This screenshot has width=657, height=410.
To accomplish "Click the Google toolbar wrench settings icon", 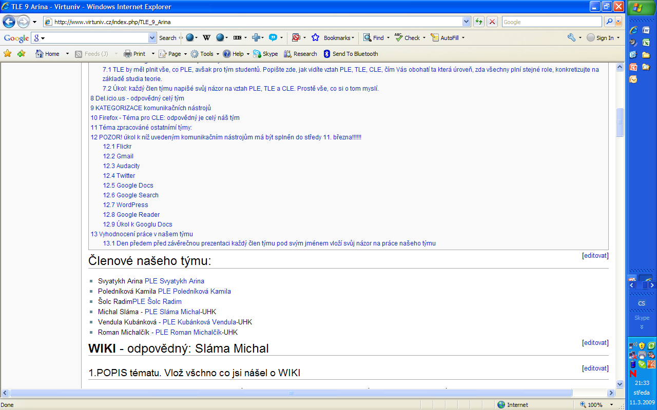I will click(571, 38).
